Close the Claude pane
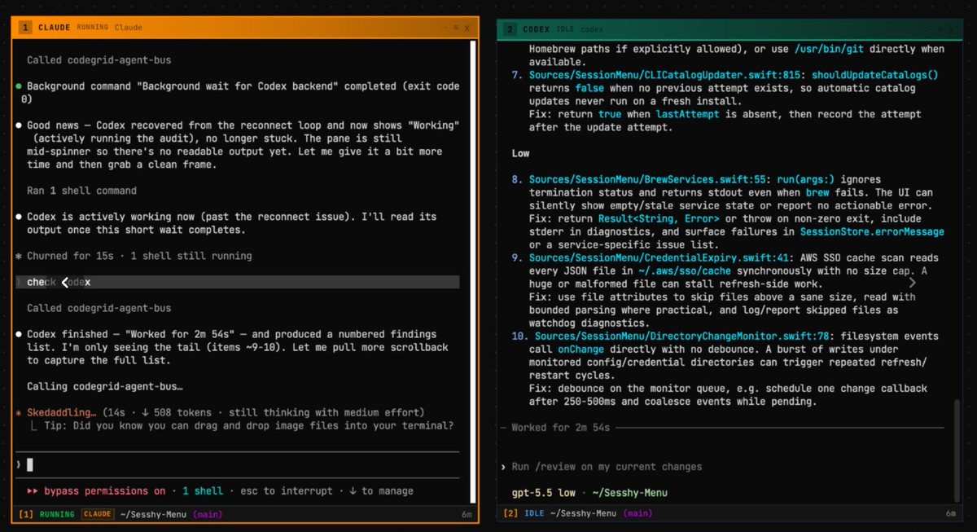This screenshot has height=532, width=977. click(467, 27)
